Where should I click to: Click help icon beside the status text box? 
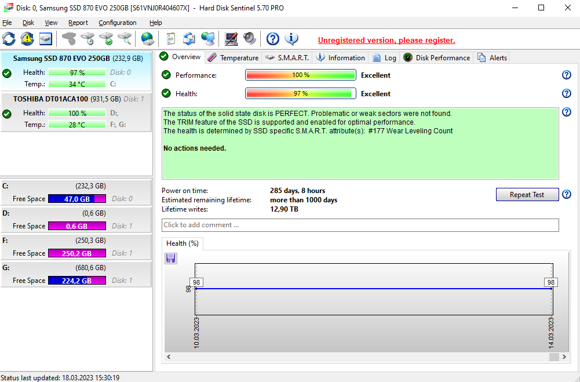click(x=566, y=112)
